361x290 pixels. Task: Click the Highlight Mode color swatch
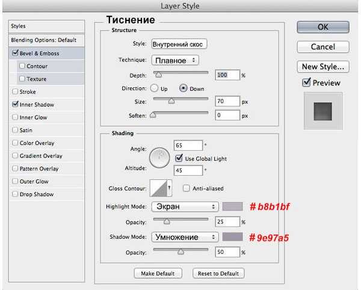pos(232,206)
